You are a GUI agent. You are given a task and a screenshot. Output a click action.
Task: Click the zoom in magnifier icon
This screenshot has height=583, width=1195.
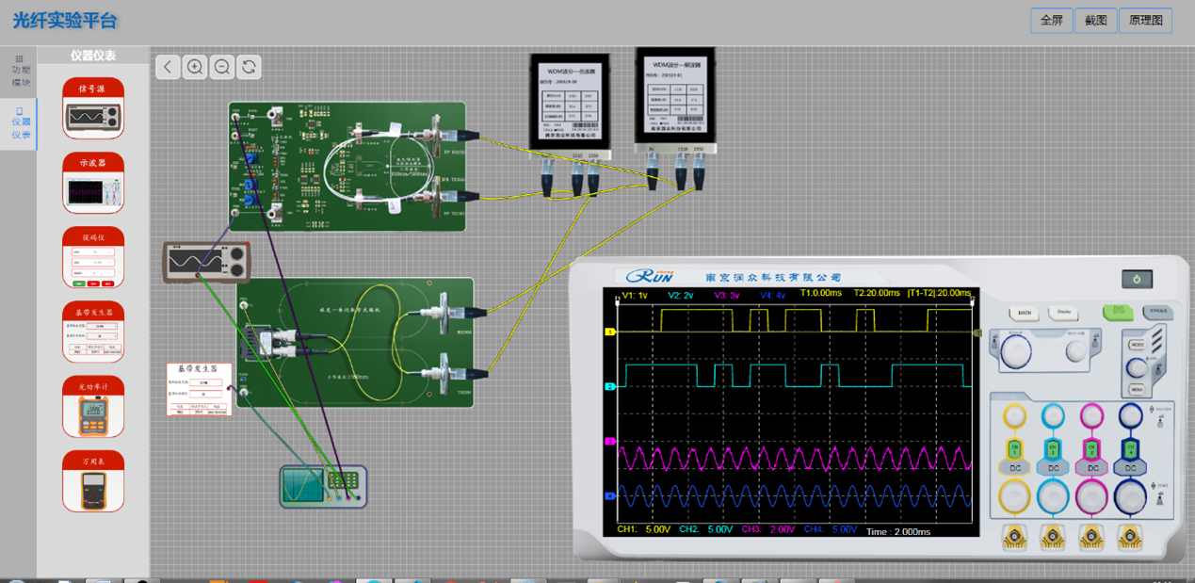point(195,67)
